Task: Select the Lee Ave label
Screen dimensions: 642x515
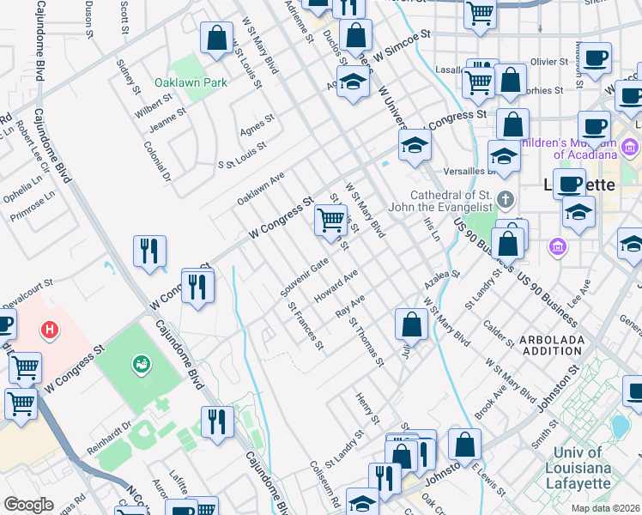Action: coord(579,294)
